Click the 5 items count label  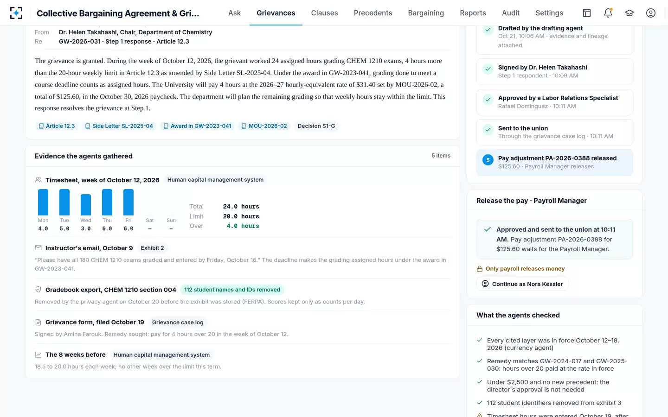[441, 156]
